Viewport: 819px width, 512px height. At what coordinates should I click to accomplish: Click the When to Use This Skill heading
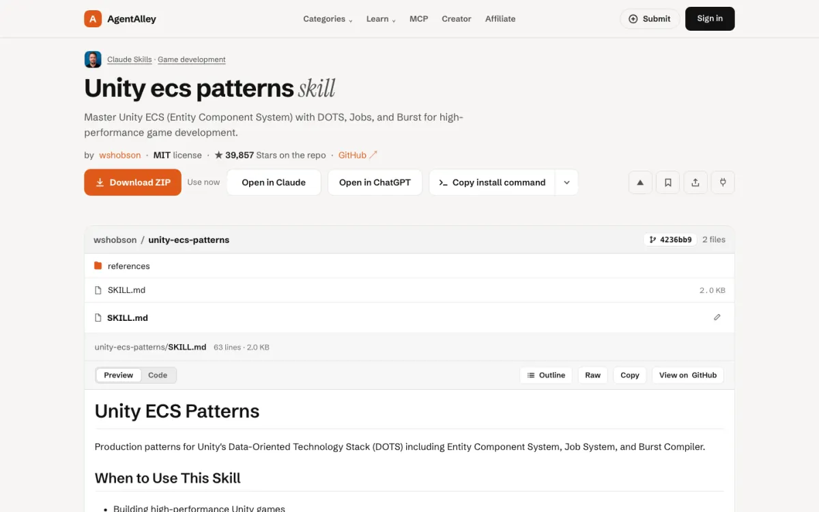click(x=168, y=478)
